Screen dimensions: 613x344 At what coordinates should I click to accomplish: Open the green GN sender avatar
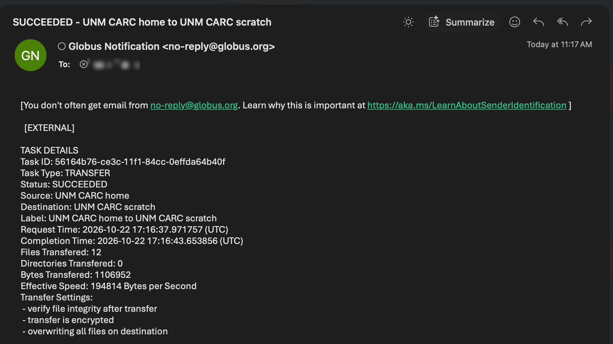(x=31, y=55)
